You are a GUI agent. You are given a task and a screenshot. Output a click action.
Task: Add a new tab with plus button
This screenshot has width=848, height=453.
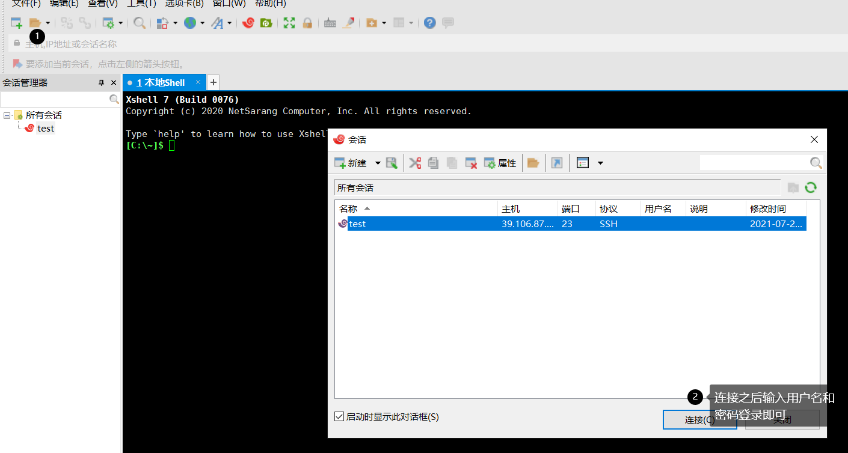click(x=214, y=83)
